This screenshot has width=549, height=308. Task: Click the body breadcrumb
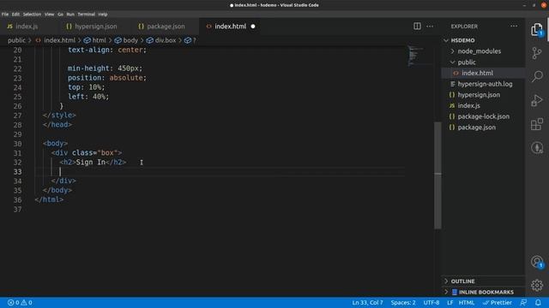click(x=126, y=40)
